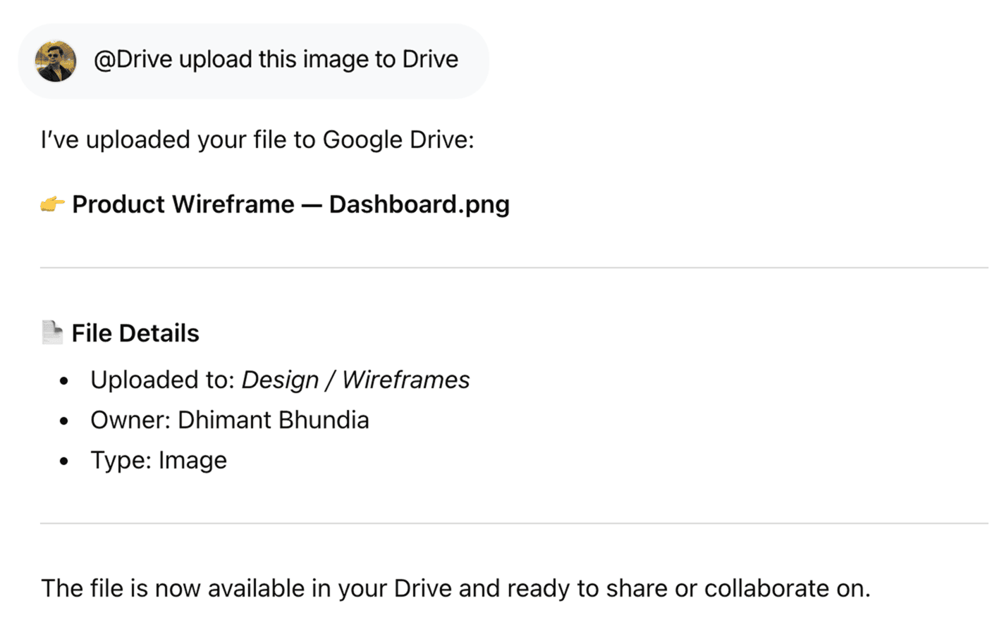This screenshot has height=634, width=1004.
Task: Click the first bullet point marker
Action: tap(64, 380)
